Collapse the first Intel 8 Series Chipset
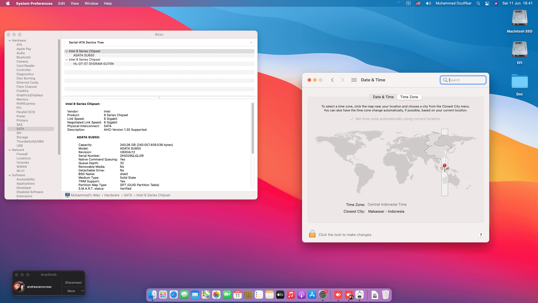 pyautogui.click(x=67, y=51)
